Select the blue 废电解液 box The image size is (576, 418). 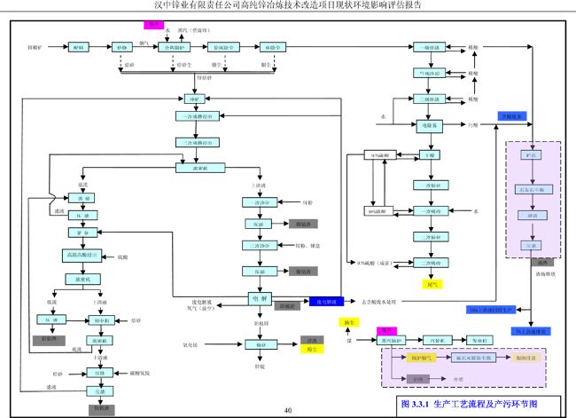[x=328, y=301]
